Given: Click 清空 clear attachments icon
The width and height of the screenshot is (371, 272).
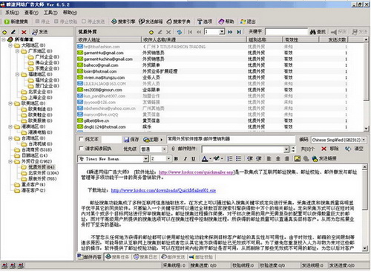Looking at the screenshot, I should (354, 149).
